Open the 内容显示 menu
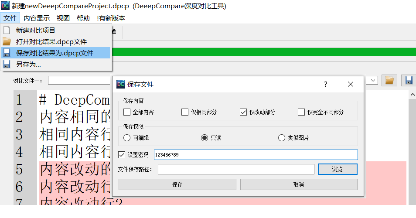 [37, 18]
